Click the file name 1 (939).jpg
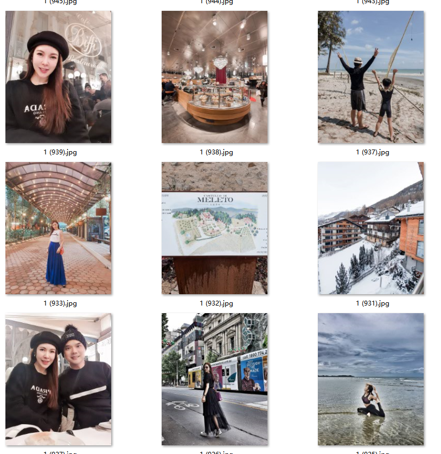The height and width of the screenshot is (454, 441). click(60, 152)
